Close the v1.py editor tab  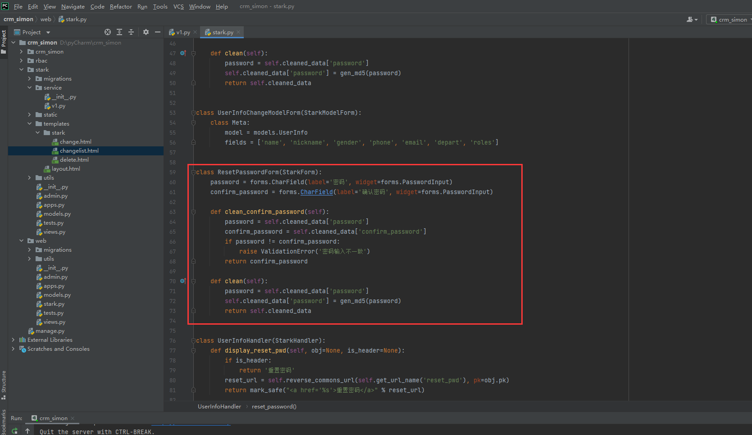pos(195,32)
